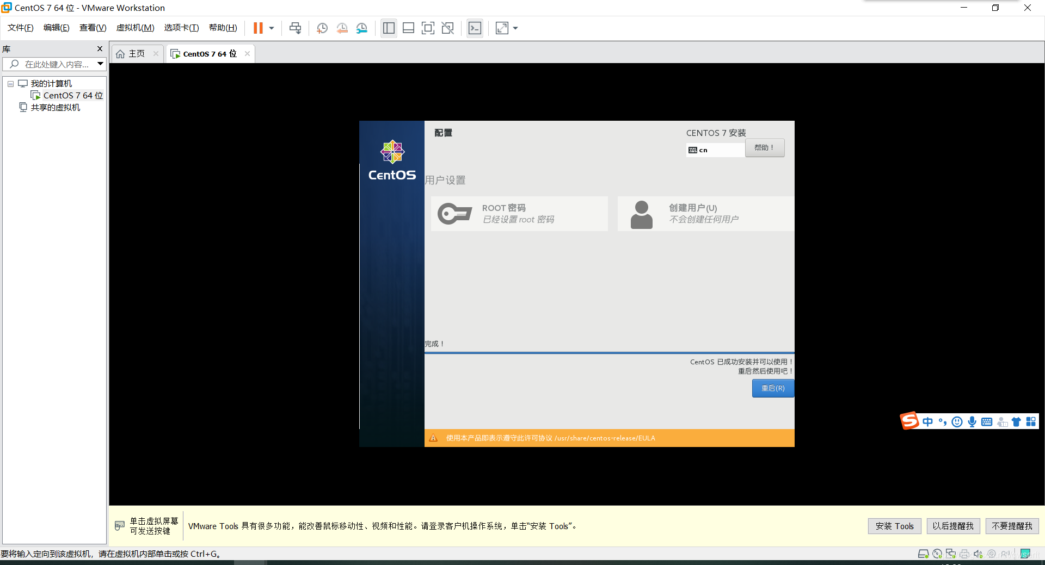Screen dimensions: 1045x565
Task: Pause the virtual machine with the orange pause icon
Action: pyautogui.click(x=258, y=28)
